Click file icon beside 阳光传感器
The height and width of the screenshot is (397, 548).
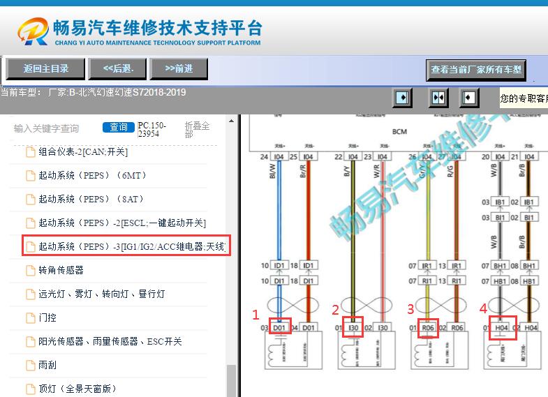31,342
